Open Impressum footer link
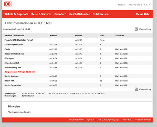Screen dimensions: 157x127 [x=90, y=120]
